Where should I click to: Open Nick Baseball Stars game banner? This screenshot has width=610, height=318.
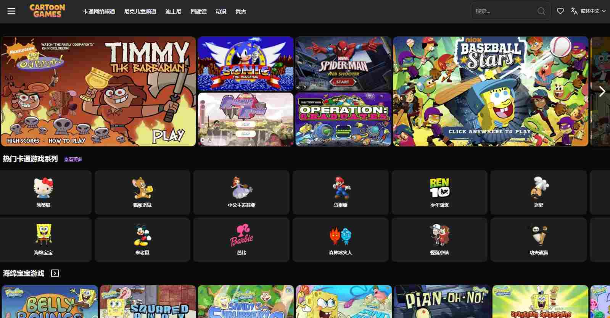491,91
